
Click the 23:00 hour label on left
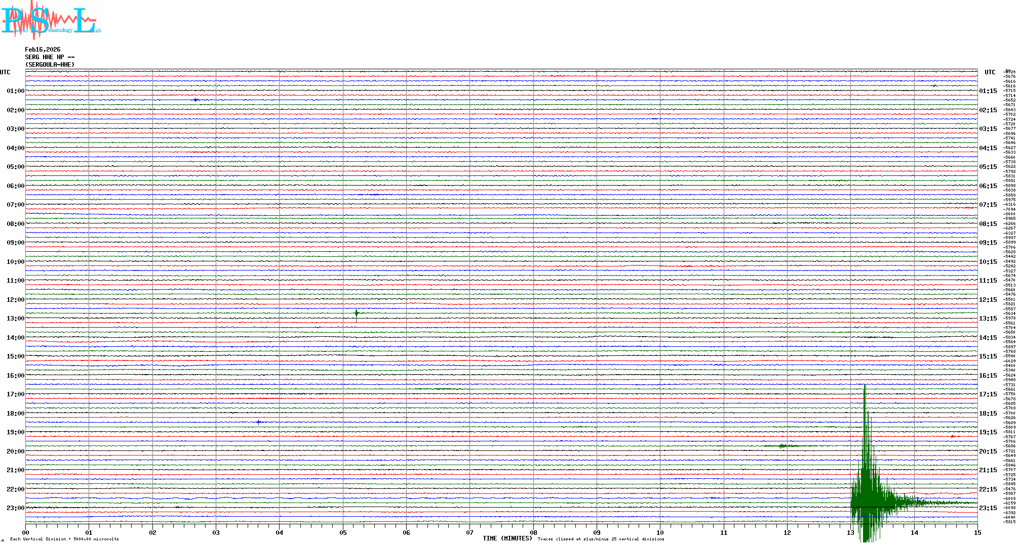pos(15,508)
